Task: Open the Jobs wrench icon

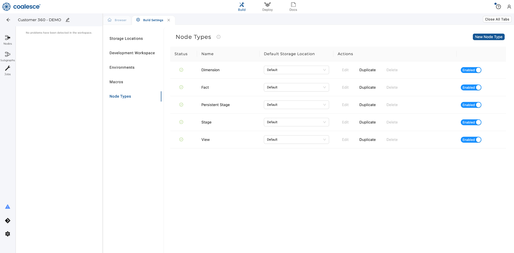Action: click(8, 70)
